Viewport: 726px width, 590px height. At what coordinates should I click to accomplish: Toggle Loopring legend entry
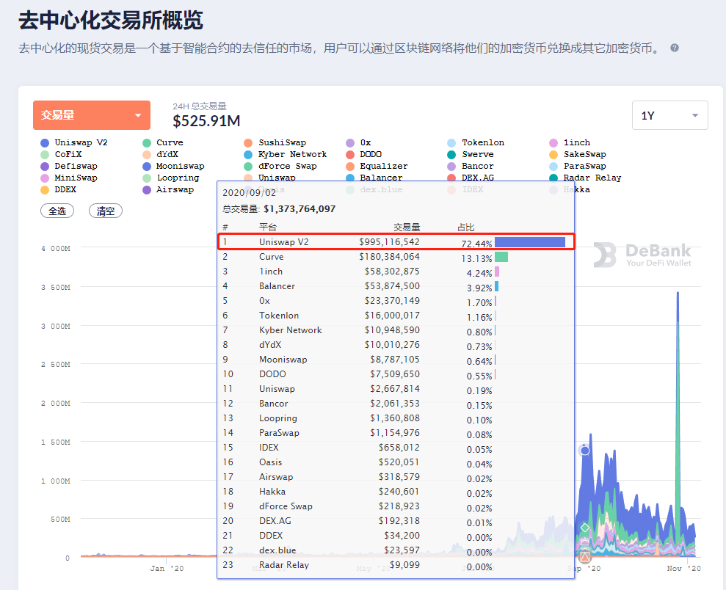tap(171, 178)
